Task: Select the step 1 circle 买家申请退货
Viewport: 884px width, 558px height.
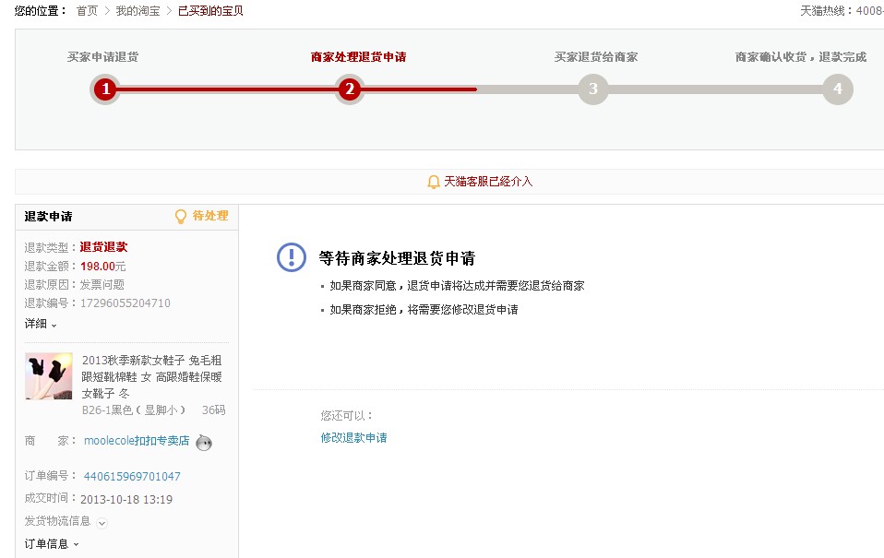Action: coord(104,89)
